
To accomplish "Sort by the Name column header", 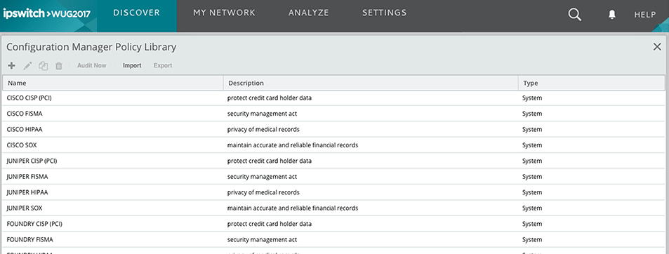I will click(x=112, y=83).
